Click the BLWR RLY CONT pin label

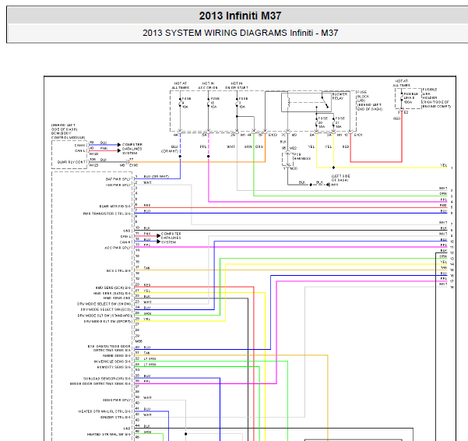(x=72, y=162)
